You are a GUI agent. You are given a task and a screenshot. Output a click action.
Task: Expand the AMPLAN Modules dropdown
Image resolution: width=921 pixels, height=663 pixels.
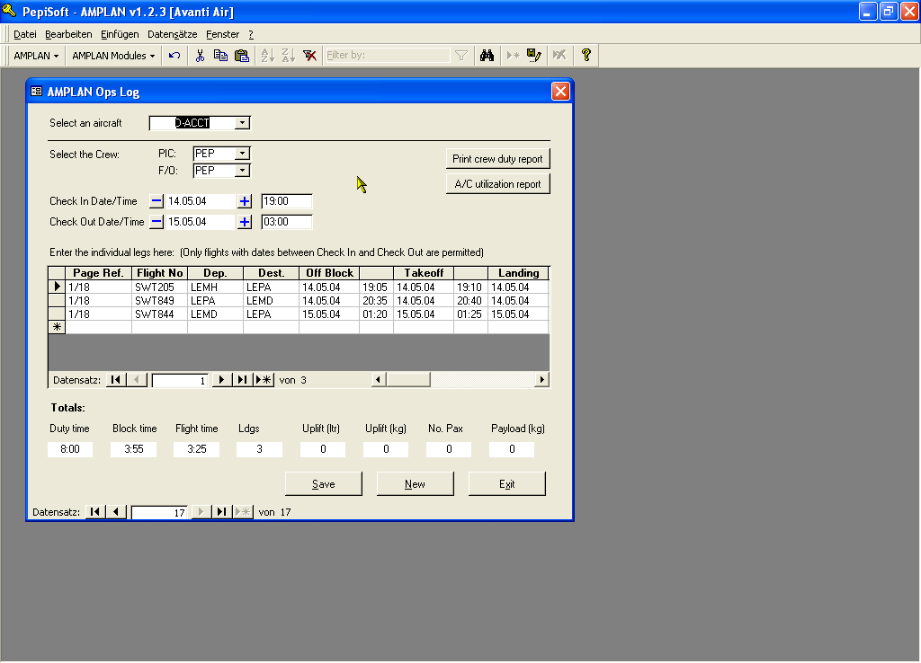(113, 56)
